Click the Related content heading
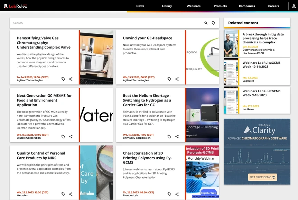Screen dimensions: 298x200 click(243, 23)
